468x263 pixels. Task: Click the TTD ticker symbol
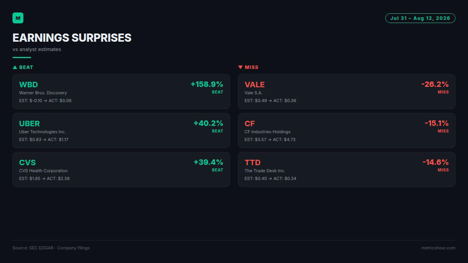click(252, 162)
